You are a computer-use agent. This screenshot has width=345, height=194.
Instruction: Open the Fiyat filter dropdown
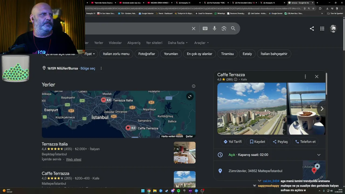pos(89,54)
